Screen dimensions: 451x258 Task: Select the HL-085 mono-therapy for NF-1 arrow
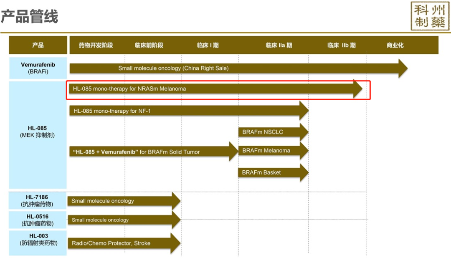[184, 111]
